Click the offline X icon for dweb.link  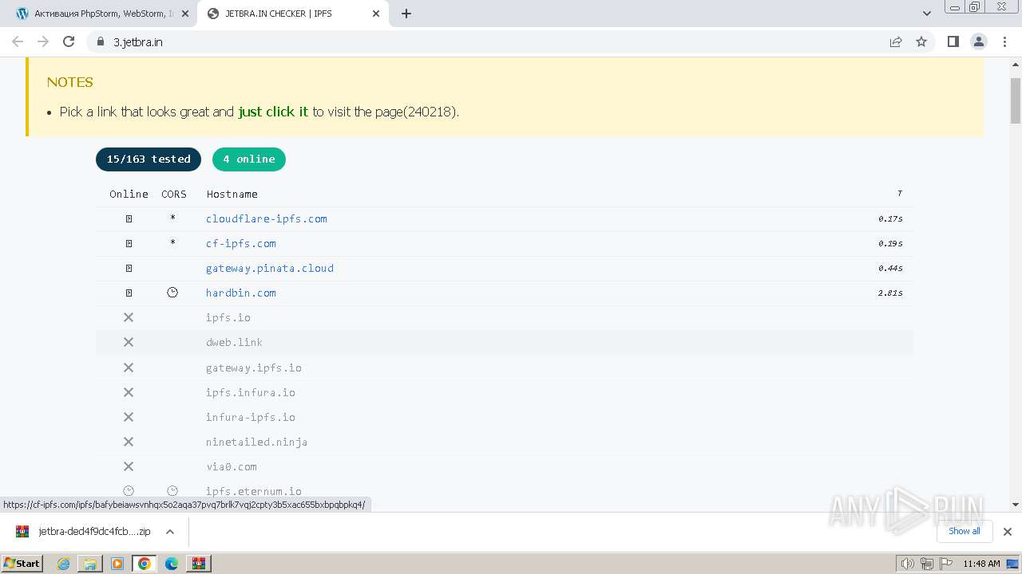point(129,342)
